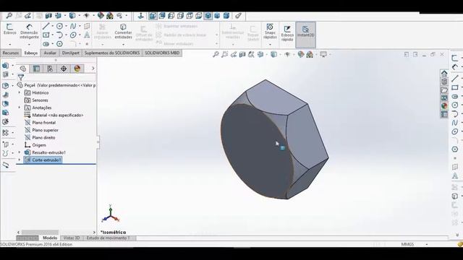Screen dimensions: 463x260
Task: Select the Circle sketch tool
Action: tap(59, 26)
